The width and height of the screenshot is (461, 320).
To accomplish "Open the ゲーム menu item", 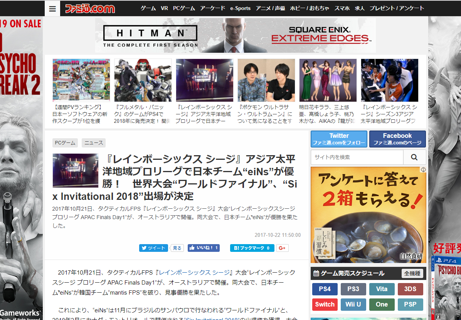I will click(x=148, y=8).
